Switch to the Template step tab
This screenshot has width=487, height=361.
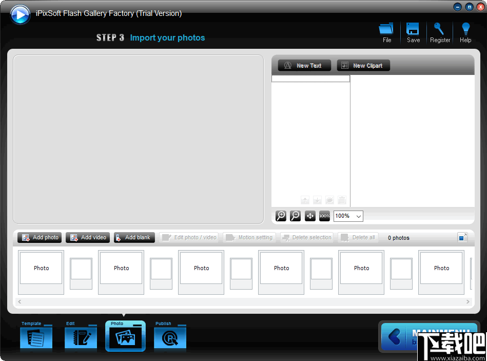[x=36, y=336]
